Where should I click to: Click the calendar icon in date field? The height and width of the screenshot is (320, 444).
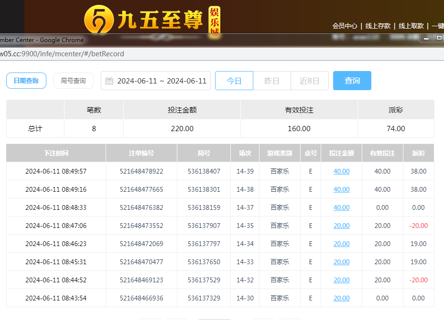109,81
